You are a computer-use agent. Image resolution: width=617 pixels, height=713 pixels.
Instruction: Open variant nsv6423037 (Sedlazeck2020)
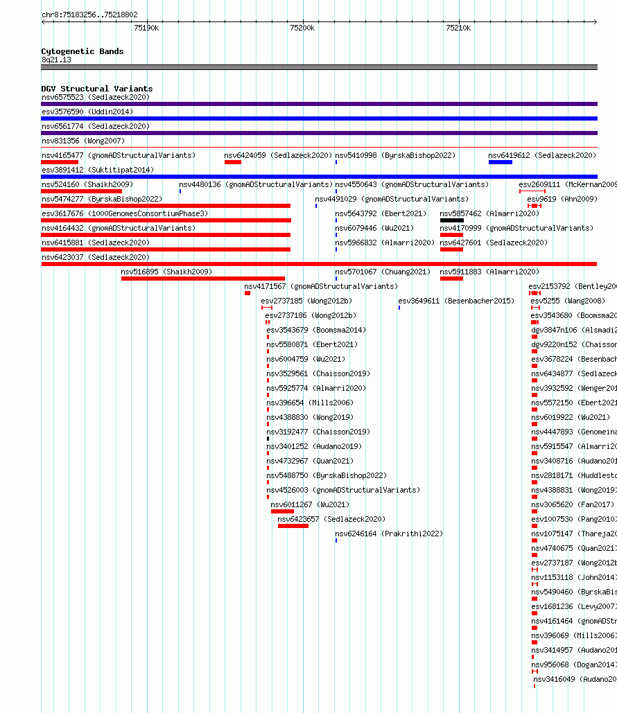(x=96, y=257)
